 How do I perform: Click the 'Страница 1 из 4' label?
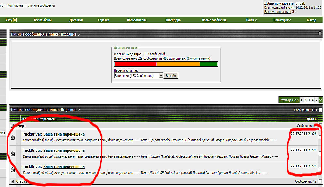[289, 100]
